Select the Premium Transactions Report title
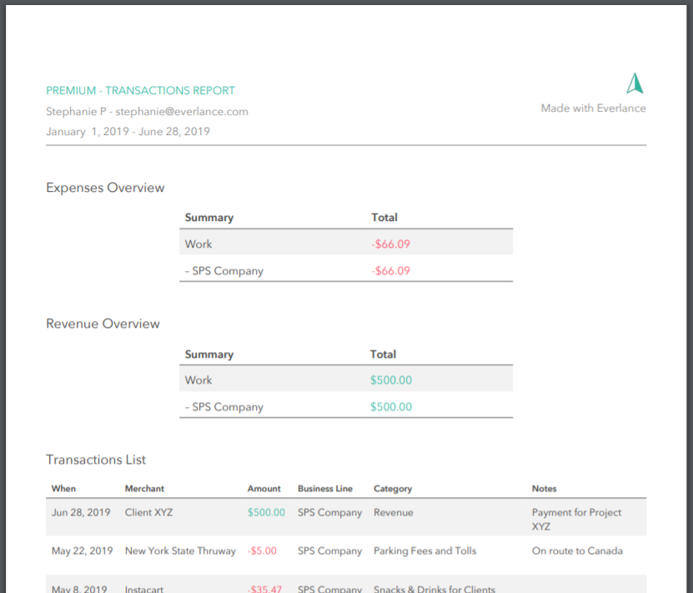693x593 pixels. click(x=140, y=91)
